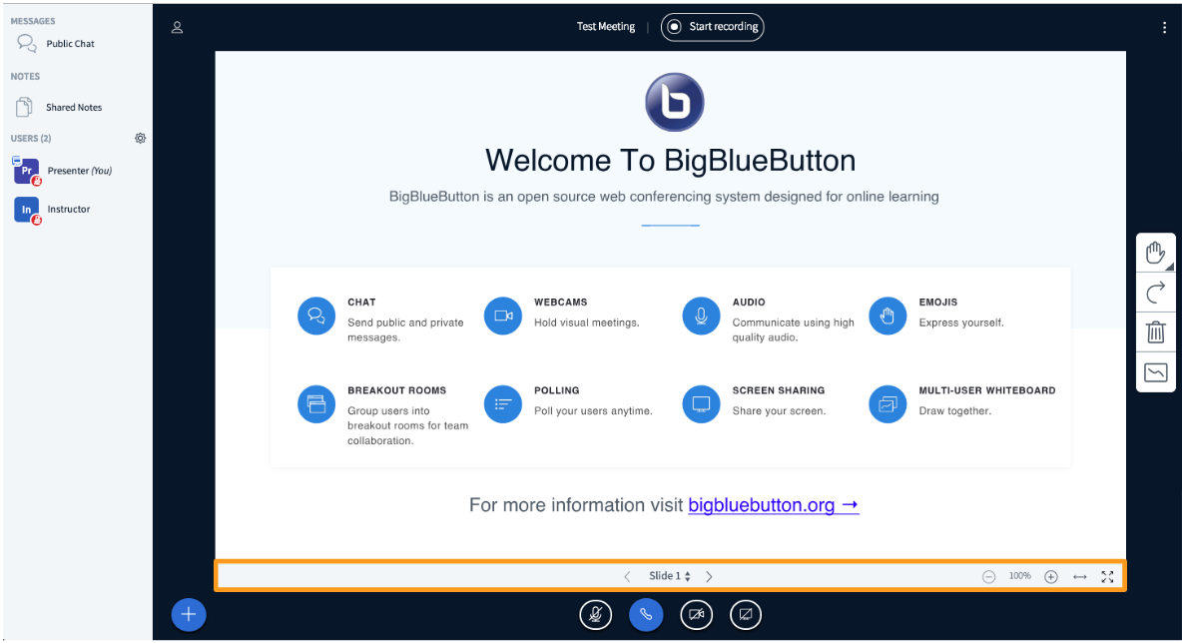Select the Instructor user avatar
Viewport: 1183px width, 643px height.
point(26,209)
